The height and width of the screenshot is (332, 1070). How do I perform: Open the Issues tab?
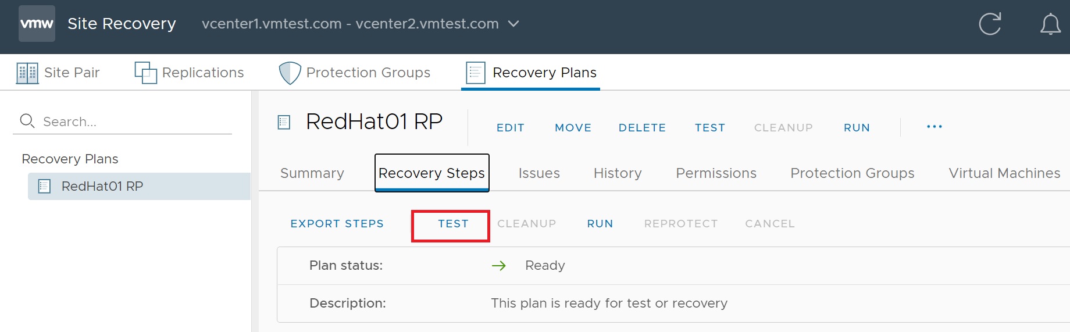click(x=539, y=173)
